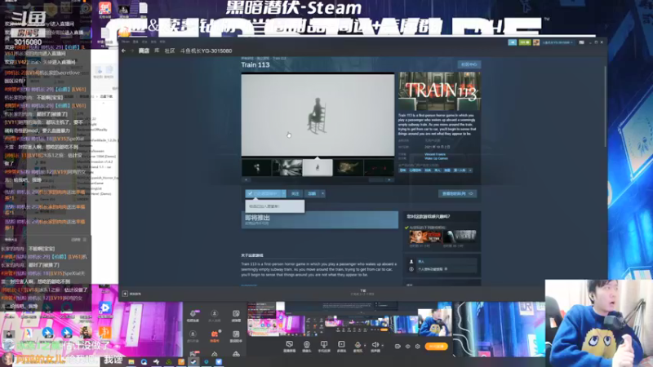Open publisher link Wake Up Games
This screenshot has width=653, height=367.
pos(436,158)
